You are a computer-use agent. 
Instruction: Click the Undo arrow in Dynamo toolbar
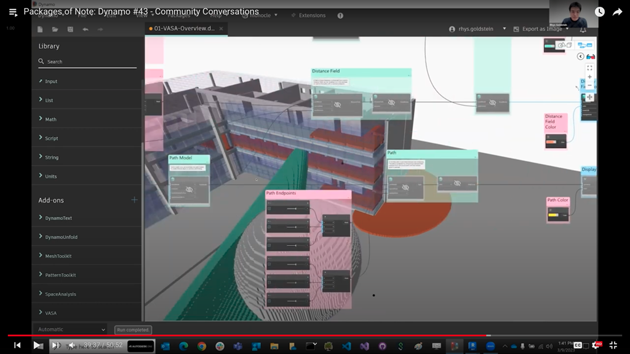click(x=85, y=29)
